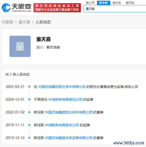Click the TianYanCha logo icon
Image resolution: width=146 pixels, height=147 pixels.
click(6, 8)
